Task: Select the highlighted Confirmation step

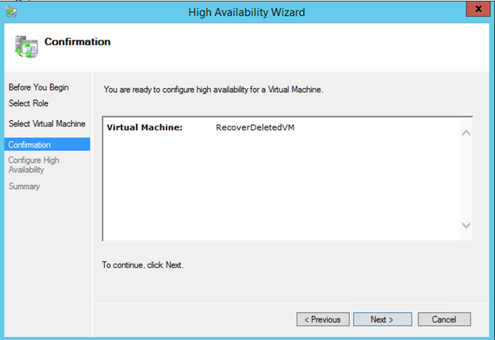Action: (30, 145)
